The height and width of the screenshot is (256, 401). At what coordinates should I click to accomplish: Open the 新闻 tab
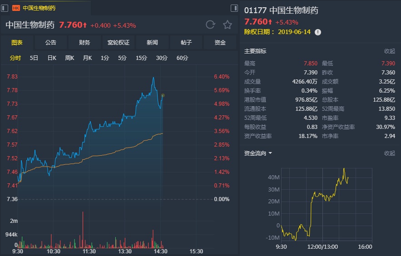tap(152, 43)
